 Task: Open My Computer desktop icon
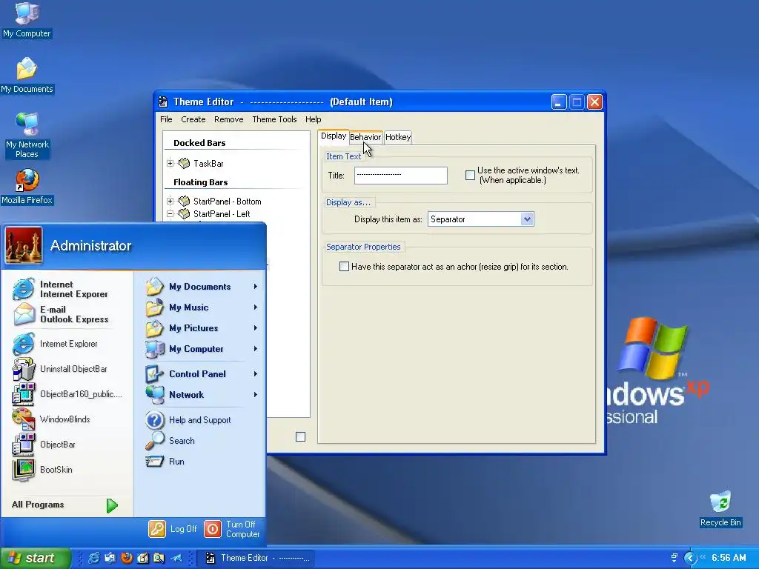tap(27, 20)
